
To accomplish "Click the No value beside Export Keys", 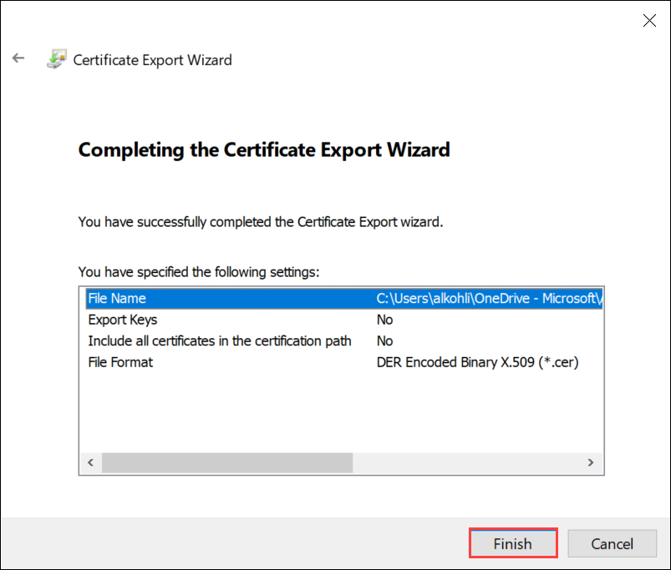I will coord(384,319).
